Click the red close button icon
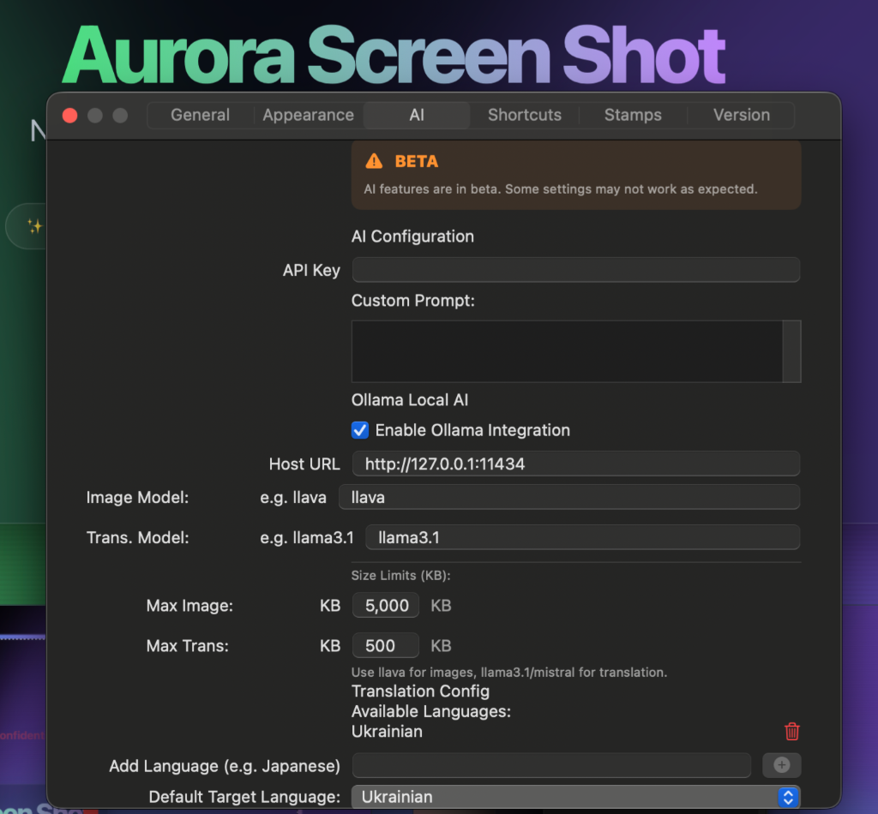Screen dimensions: 878x814 [x=69, y=115]
